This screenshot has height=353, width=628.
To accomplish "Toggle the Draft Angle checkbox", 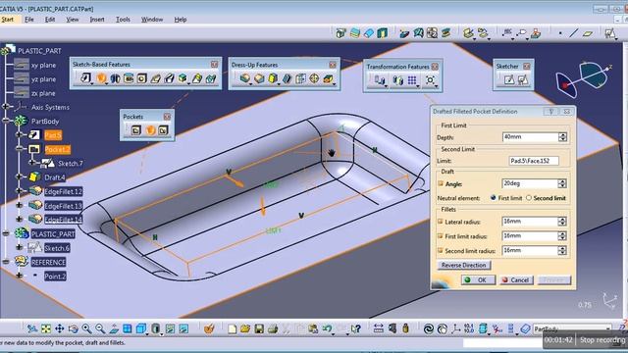I will point(441,183).
